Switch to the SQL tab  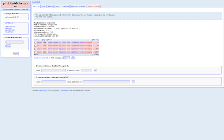click(x=44, y=7)
